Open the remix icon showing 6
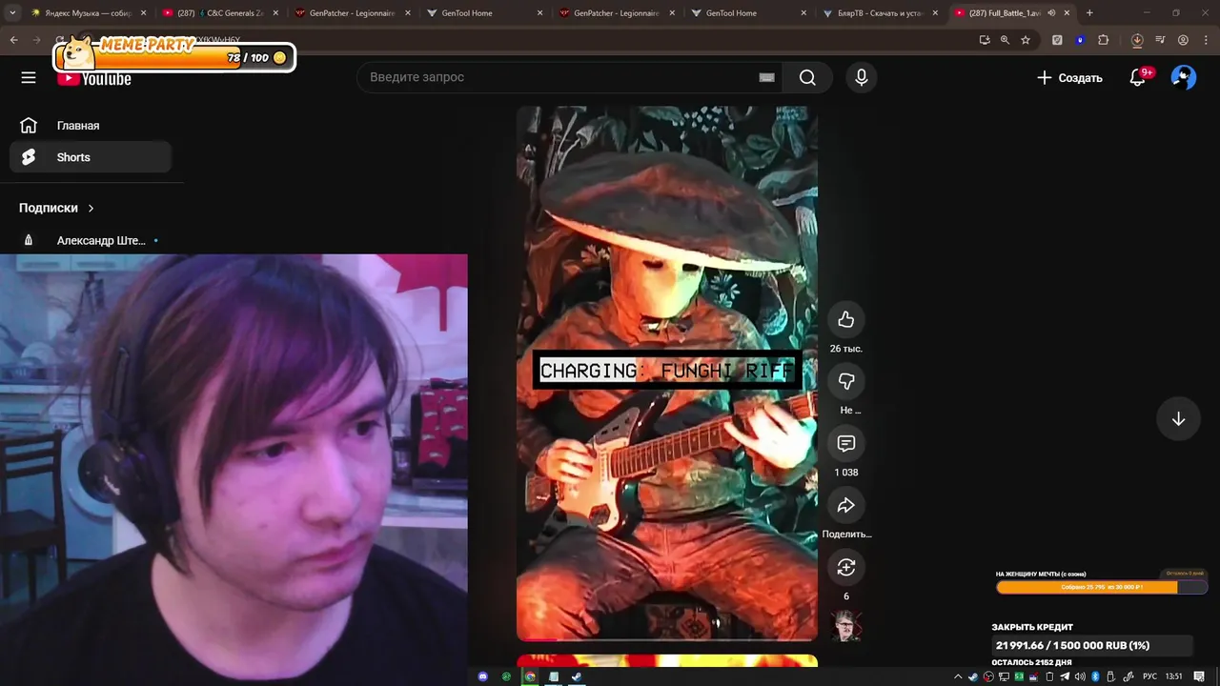The width and height of the screenshot is (1220, 686). pos(846,568)
